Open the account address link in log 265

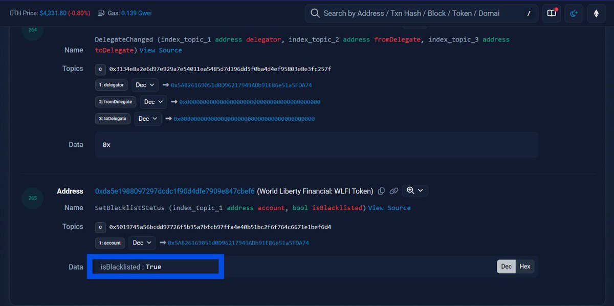tap(238, 243)
